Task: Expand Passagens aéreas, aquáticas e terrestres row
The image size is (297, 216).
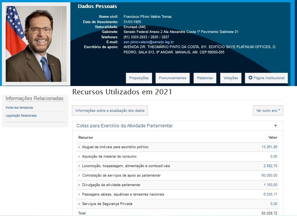Action: tap(123, 194)
